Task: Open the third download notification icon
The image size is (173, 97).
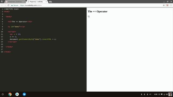Action: pos(147,94)
